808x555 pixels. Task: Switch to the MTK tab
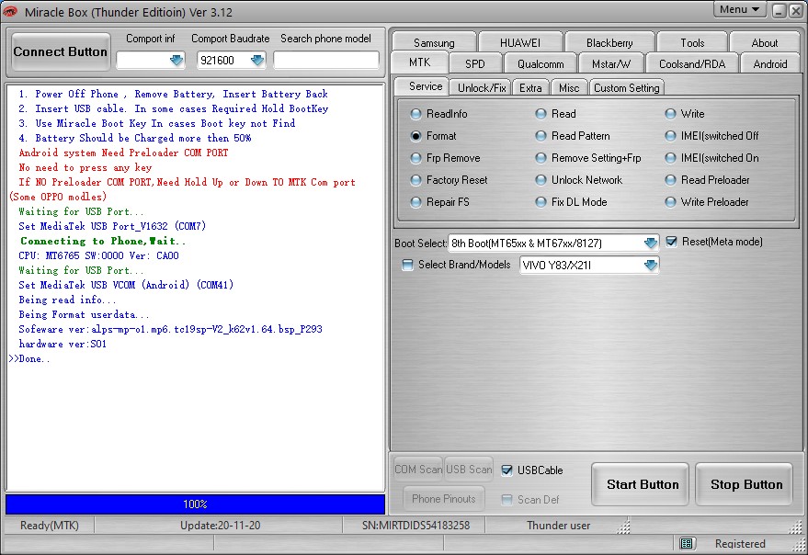pyautogui.click(x=419, y=62)
